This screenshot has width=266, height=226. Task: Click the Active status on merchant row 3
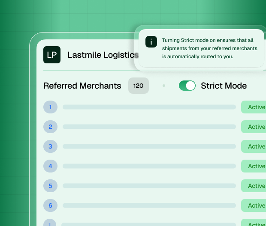click(x=256, y=146)
